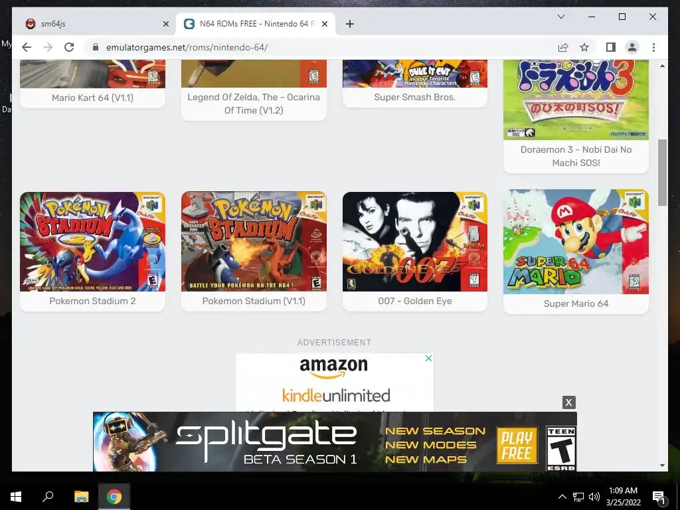680x510 pixels.
Task: Open the volume tray icon
Action: (594, 497)
